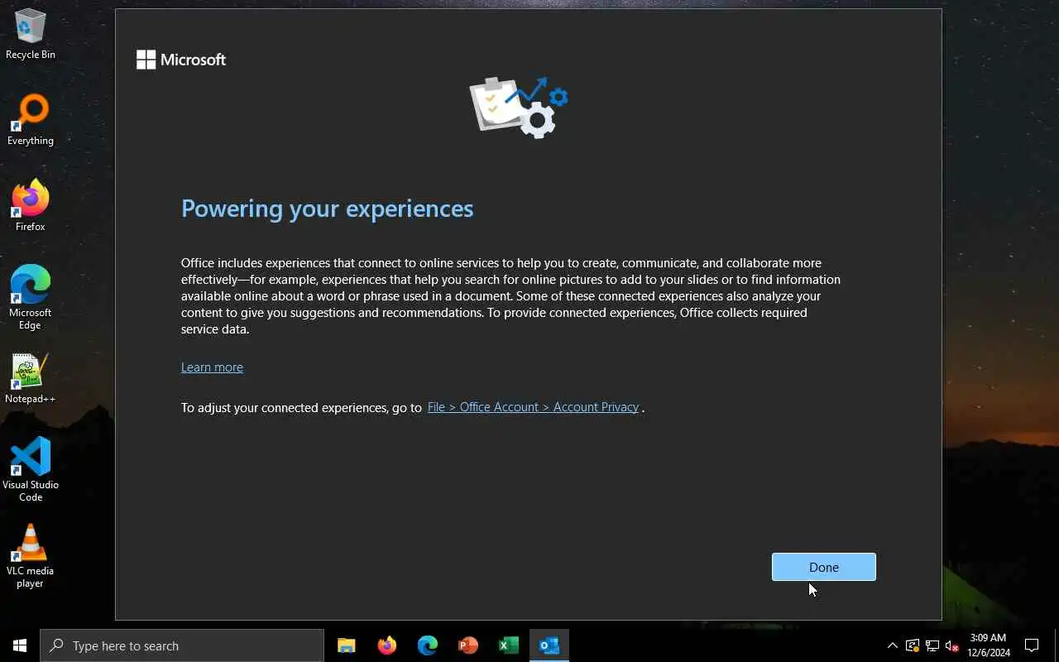Open the Learn more link
The height and width of the screenshot is (662, 1059).
click(x=212, y=367)
